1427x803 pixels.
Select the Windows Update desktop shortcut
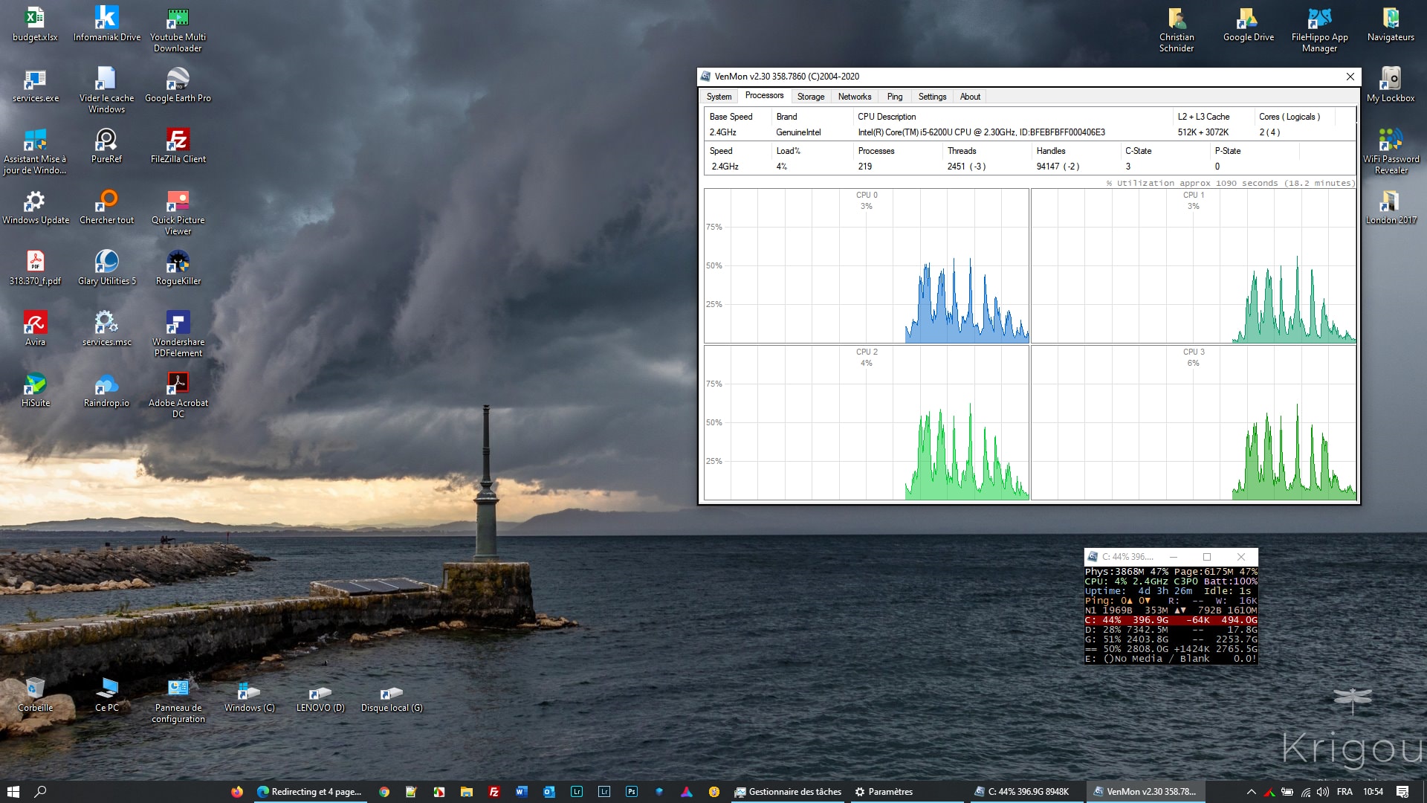pos(35,207)
